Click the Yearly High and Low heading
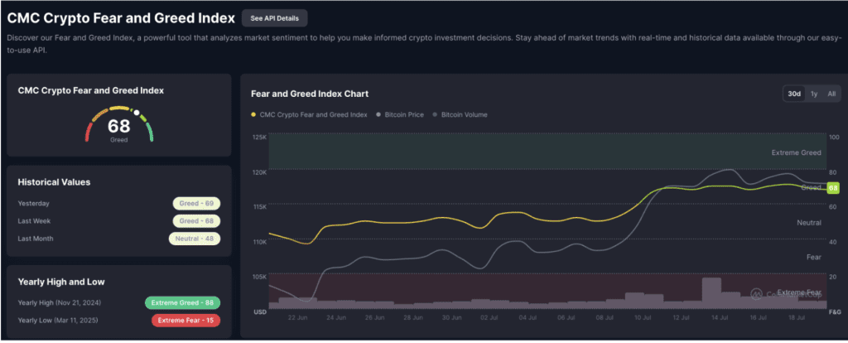Image resolution: width=848 pixels, height=343 pixels. point(61,282)
